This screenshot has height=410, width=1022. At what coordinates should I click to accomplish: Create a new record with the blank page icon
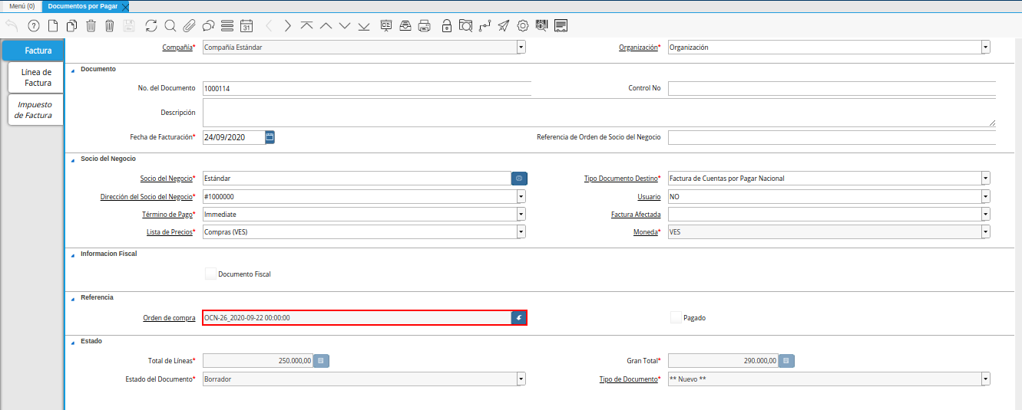pyautogui.click(x=53, y=26)
